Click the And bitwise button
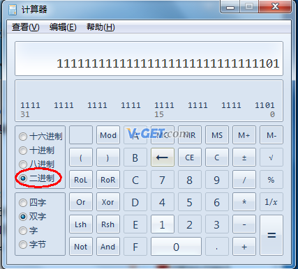 108,247
